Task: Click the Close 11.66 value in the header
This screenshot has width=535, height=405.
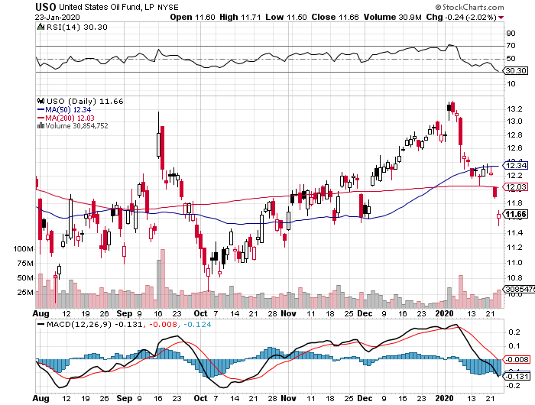Action: coord(335,17)
